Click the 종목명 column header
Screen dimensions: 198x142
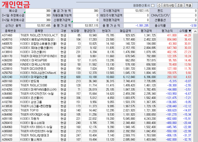[39, 31]
